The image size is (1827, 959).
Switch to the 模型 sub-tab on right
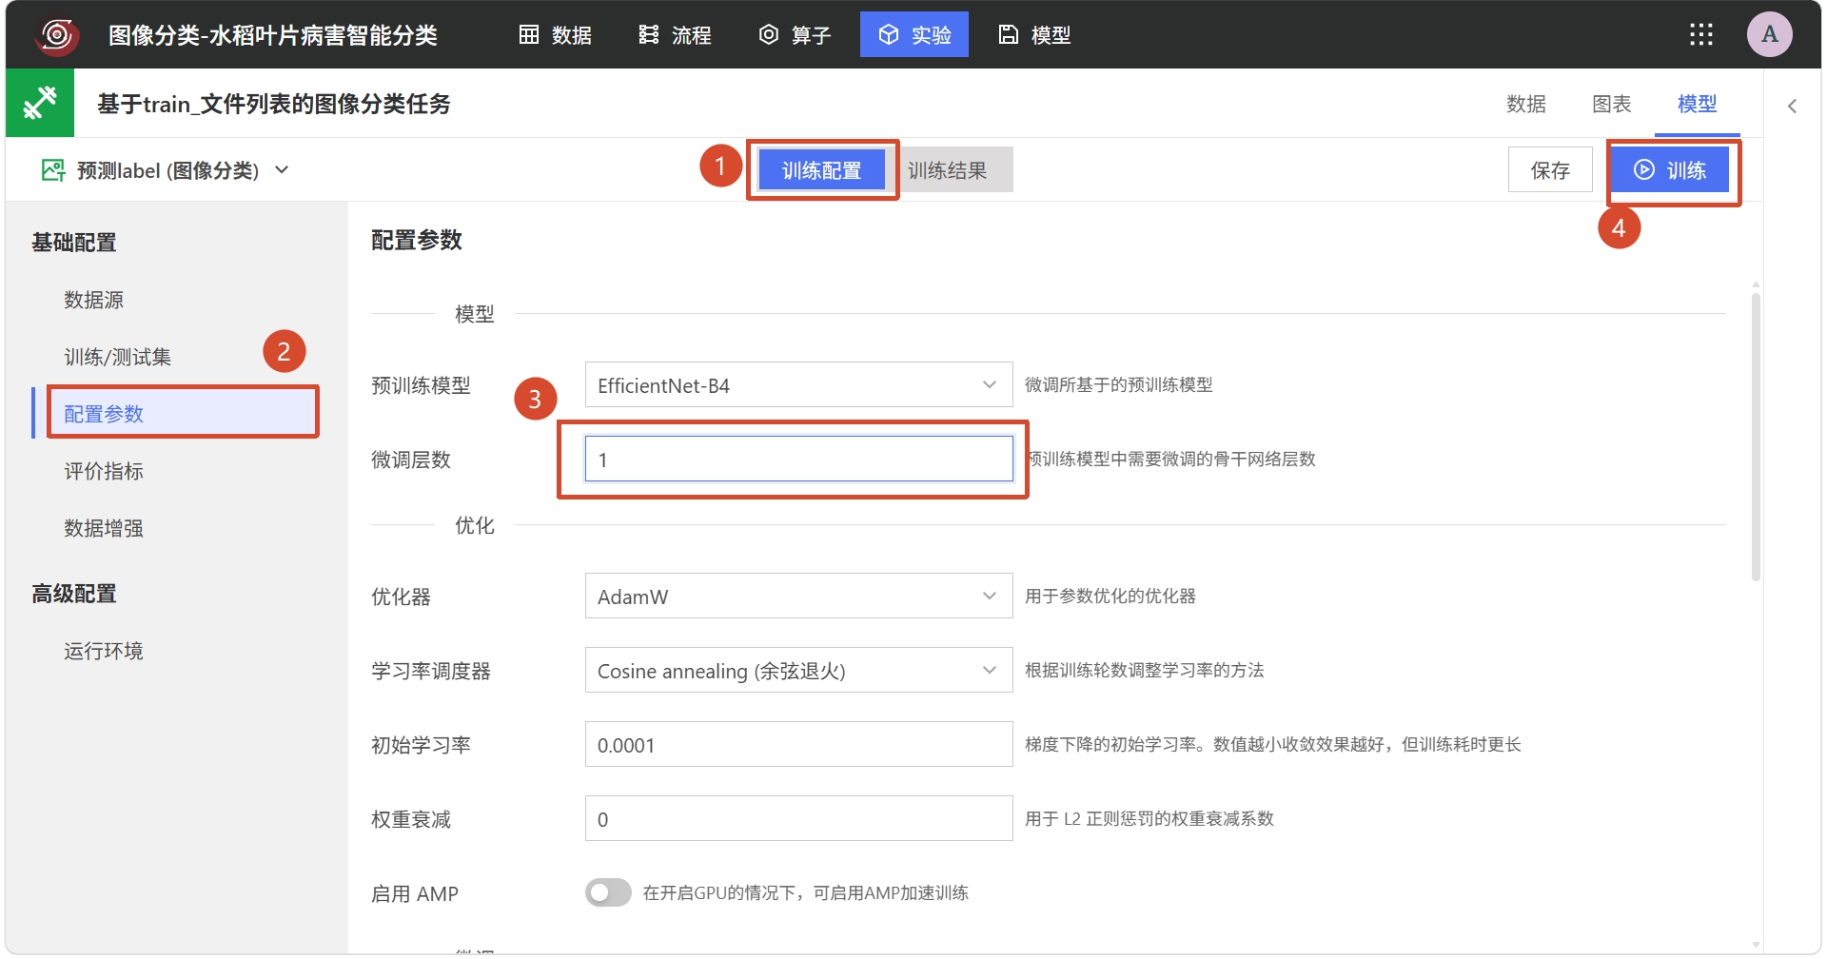click(1698, 104)
